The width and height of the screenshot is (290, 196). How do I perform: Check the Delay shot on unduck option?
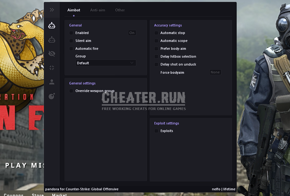point(156,64)
